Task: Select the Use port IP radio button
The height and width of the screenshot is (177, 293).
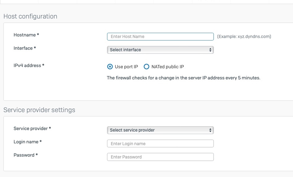Action: click(x=110, y=67)
